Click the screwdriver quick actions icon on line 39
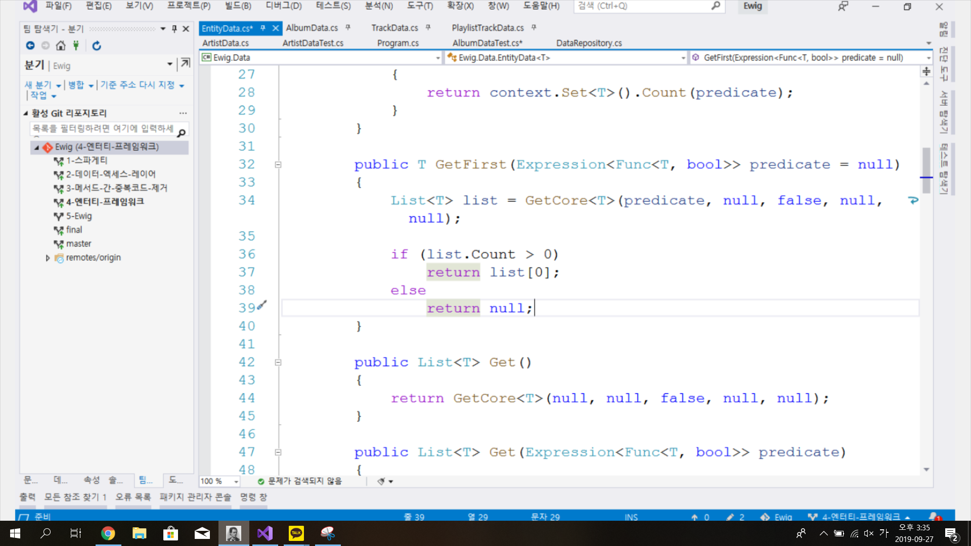This screenshot has width=971, height=546. (x=262, y=305)
